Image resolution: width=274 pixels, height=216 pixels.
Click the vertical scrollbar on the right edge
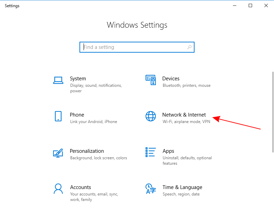tap(273, 113)
